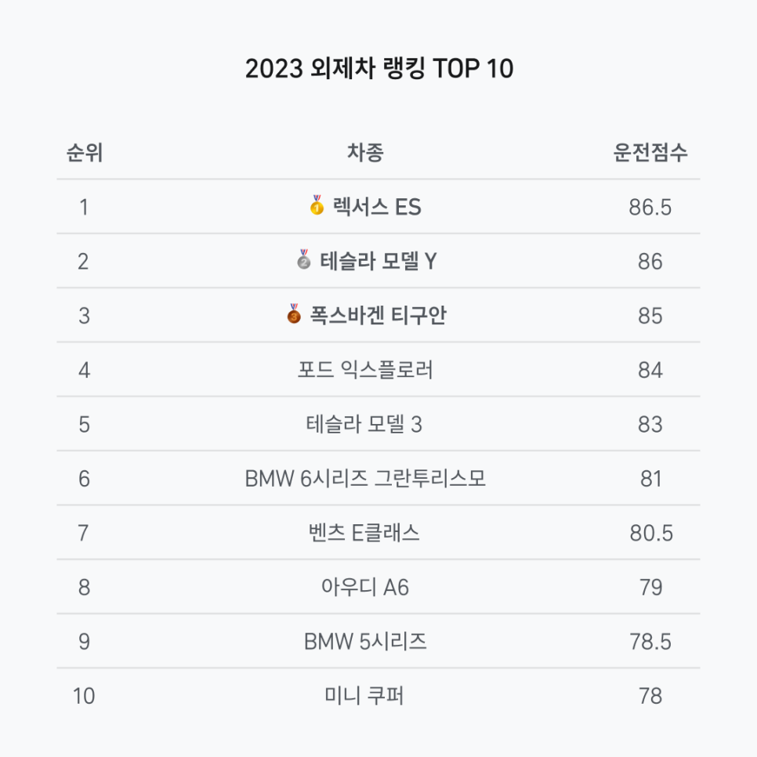Open the 폭스바겐 티구안 entry
757x757 pixels.
click(x=378, y=316)
